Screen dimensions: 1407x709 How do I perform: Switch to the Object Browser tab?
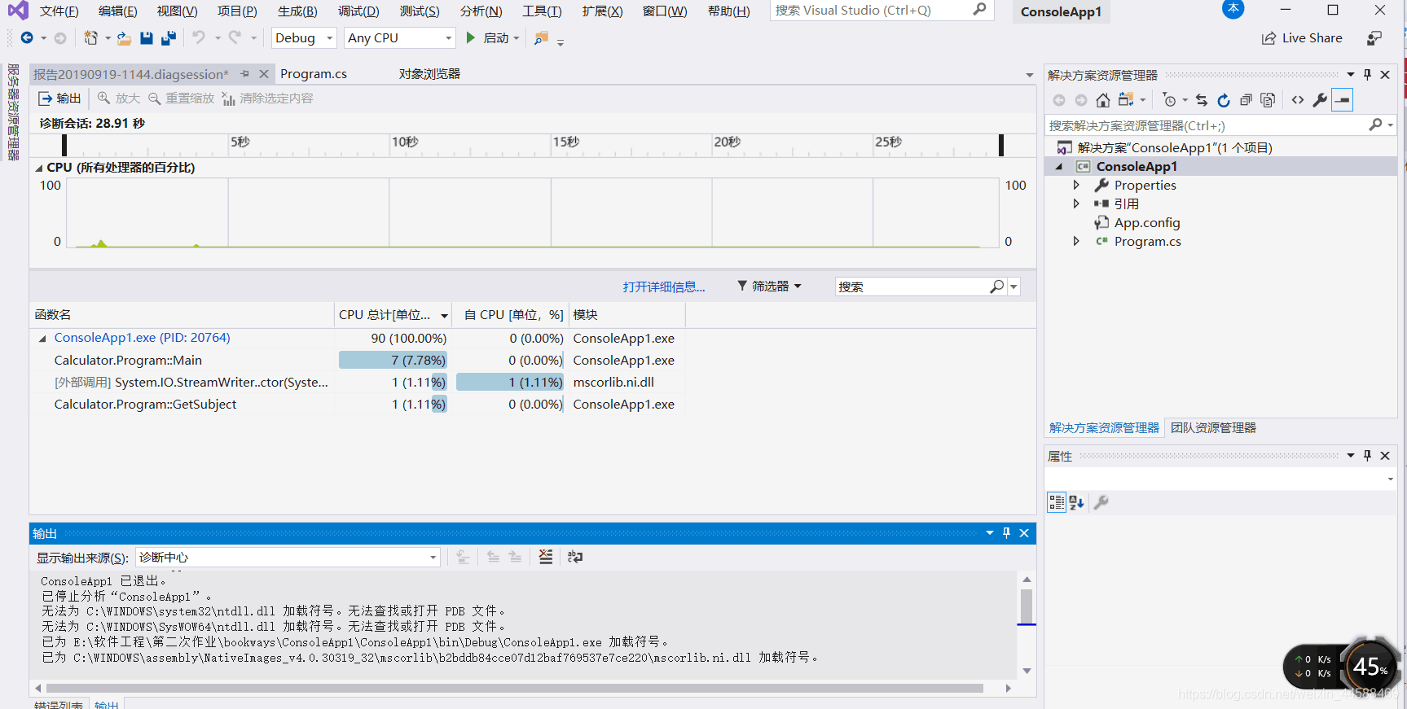click(x=429, y=74)
